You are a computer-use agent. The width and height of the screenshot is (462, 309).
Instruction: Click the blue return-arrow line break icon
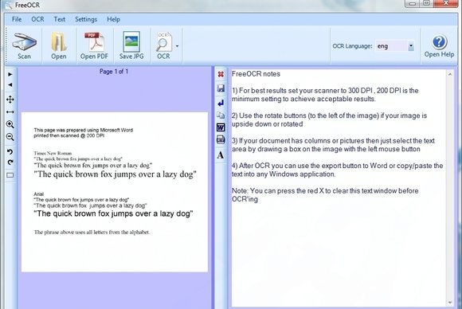point(221,103)
